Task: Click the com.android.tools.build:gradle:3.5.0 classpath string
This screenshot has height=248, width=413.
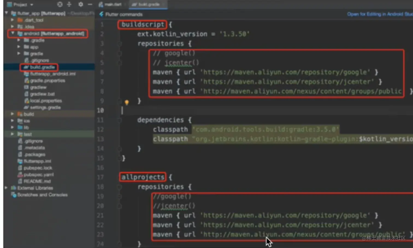Action: pyautogui.click(x=266, y=129)
